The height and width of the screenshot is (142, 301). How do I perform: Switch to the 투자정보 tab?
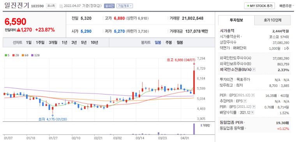point(236,20)
